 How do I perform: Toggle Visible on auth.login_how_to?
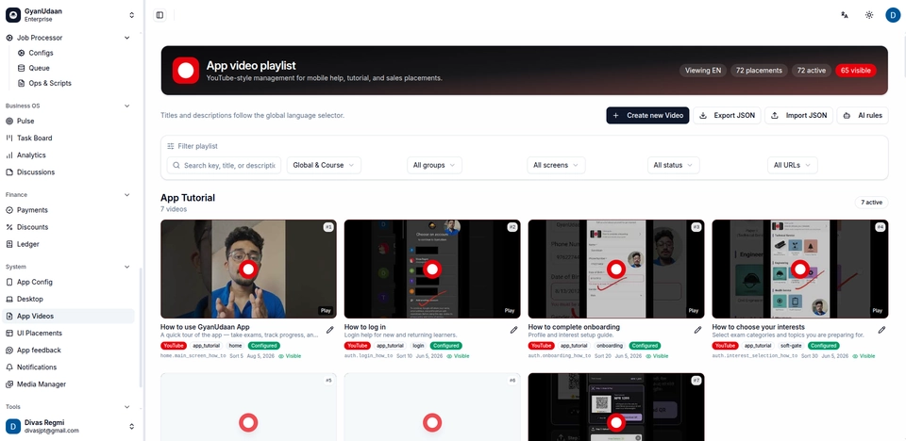pyautogui.click(x=458, y=356)
